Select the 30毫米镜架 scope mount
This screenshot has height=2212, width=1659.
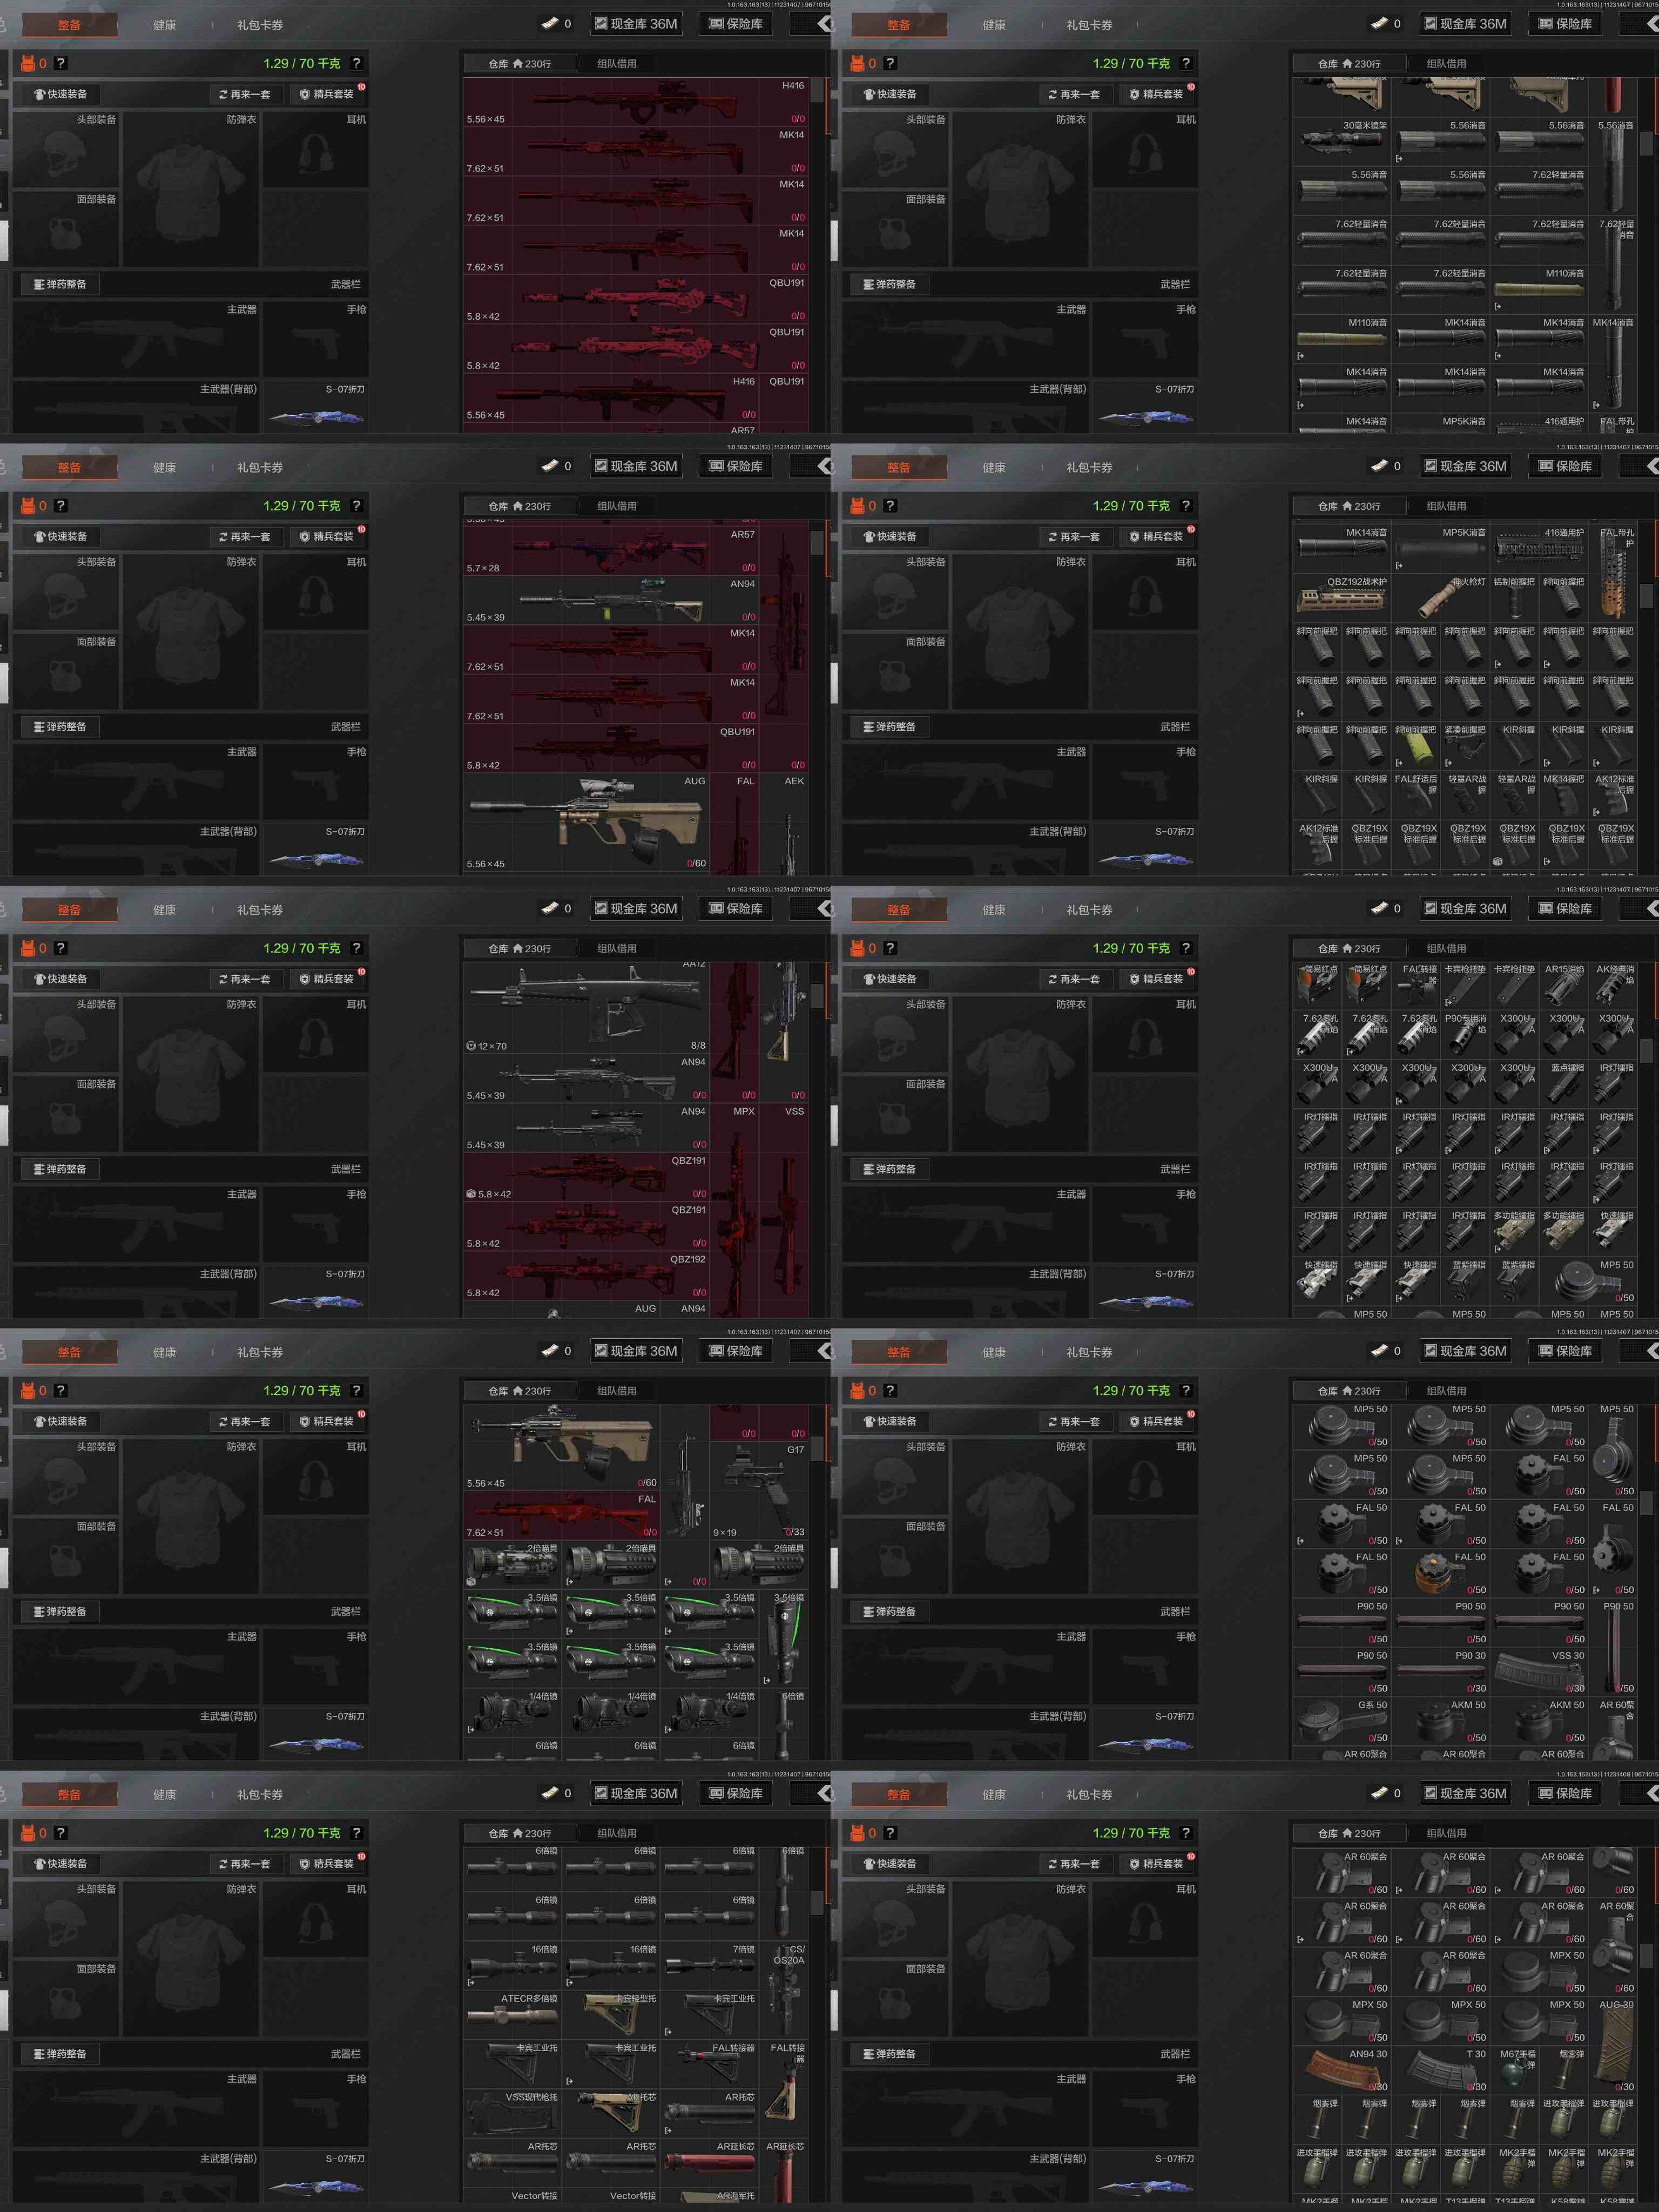pos(1342,141)
